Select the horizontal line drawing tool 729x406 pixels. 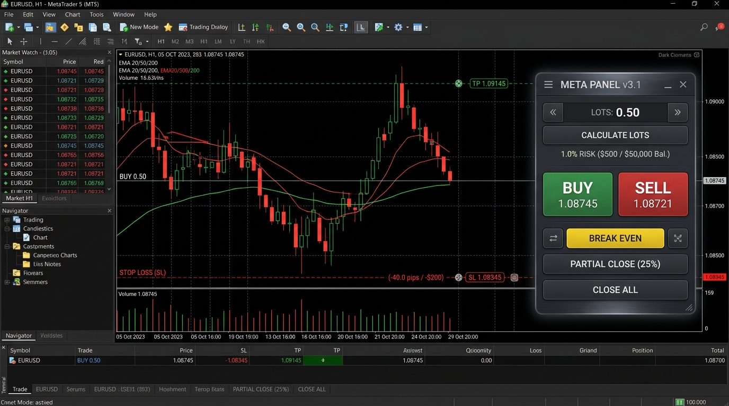(55, 41)
